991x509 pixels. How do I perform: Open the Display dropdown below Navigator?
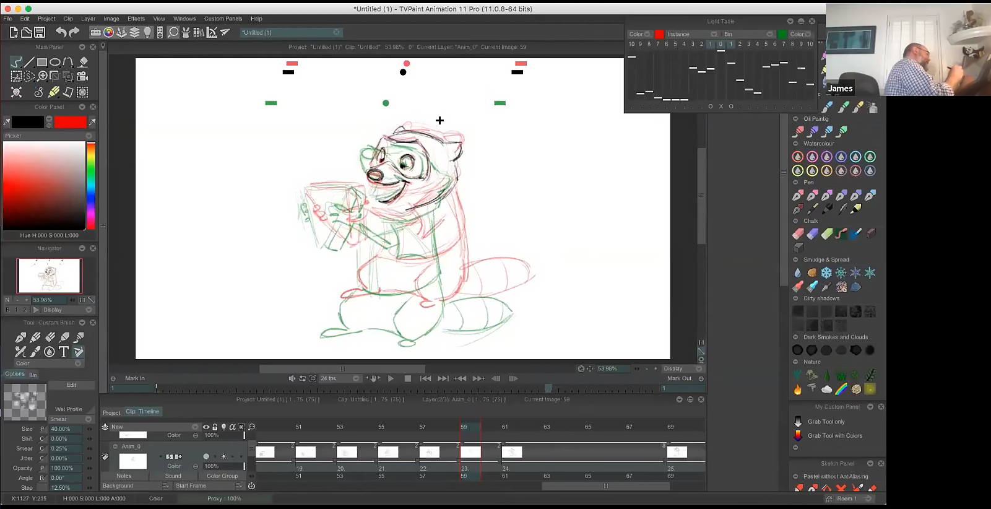click(67, 310)
